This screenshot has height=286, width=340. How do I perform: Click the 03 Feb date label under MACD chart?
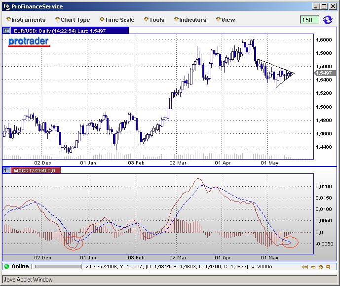[136, 257]
